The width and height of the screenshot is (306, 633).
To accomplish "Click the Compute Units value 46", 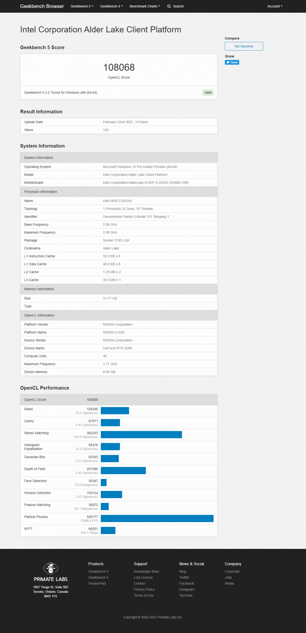I will [105, 356].
